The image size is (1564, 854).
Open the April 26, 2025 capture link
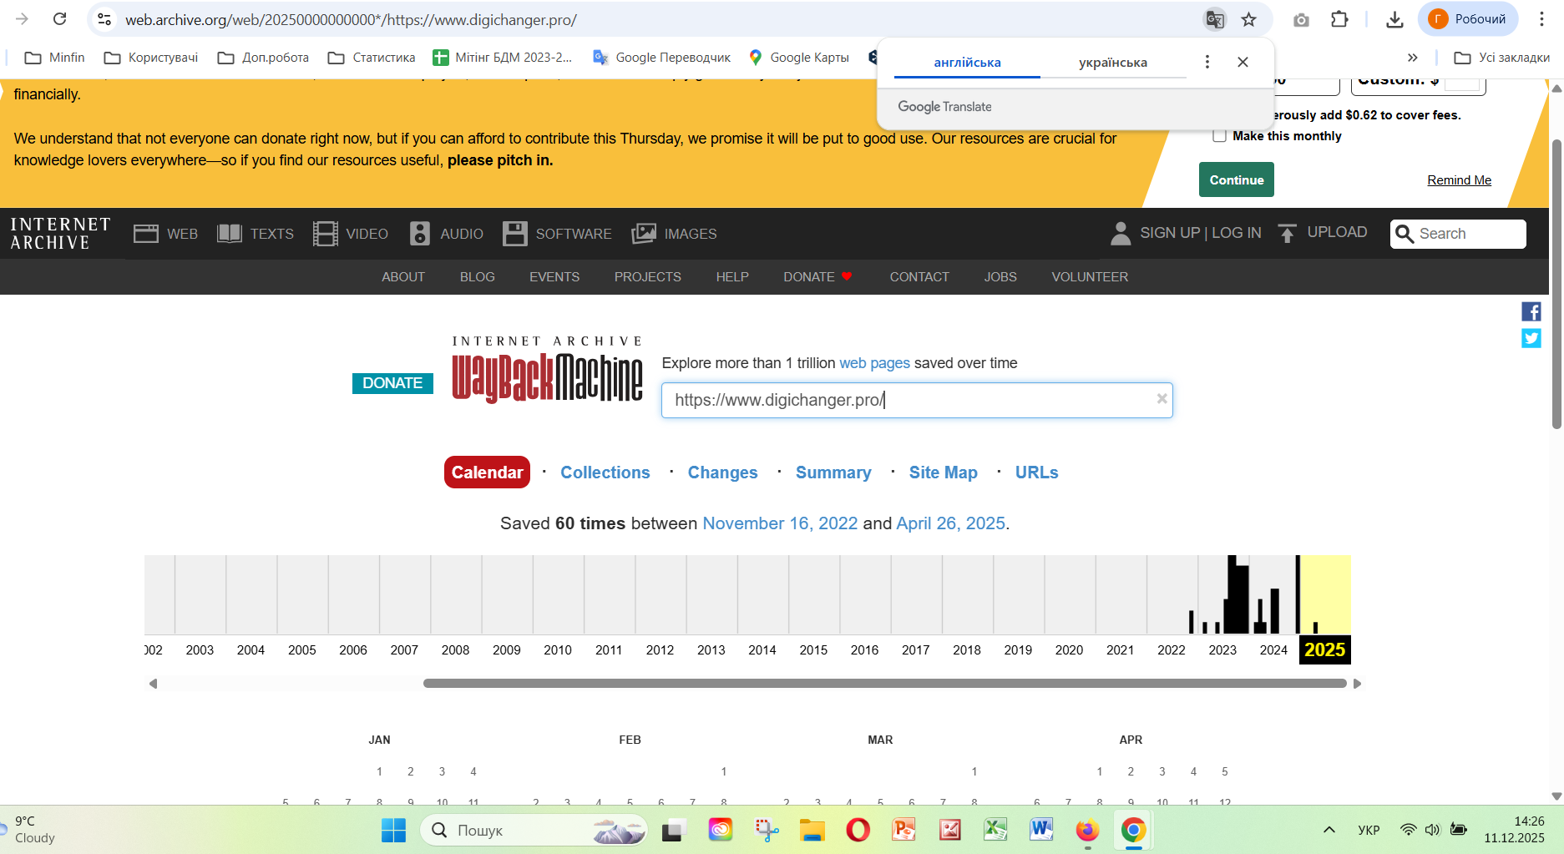[x=950, y=523]
